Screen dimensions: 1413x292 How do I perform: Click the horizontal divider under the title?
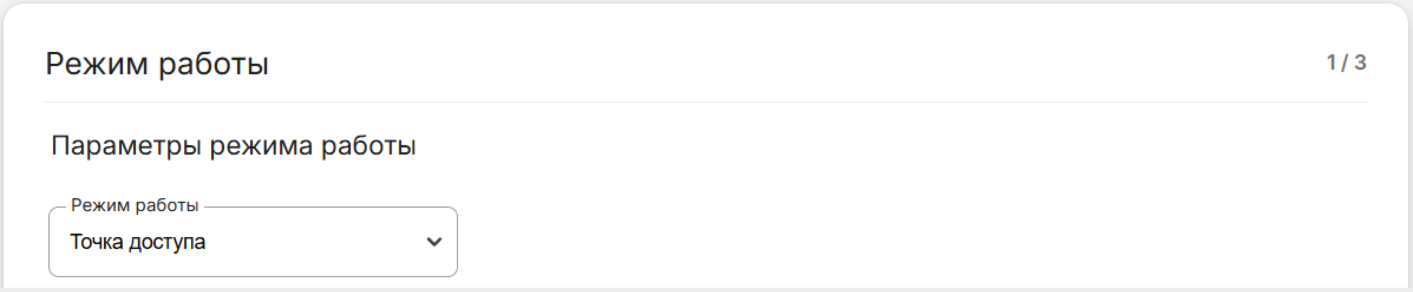click(x=706, y=102)
